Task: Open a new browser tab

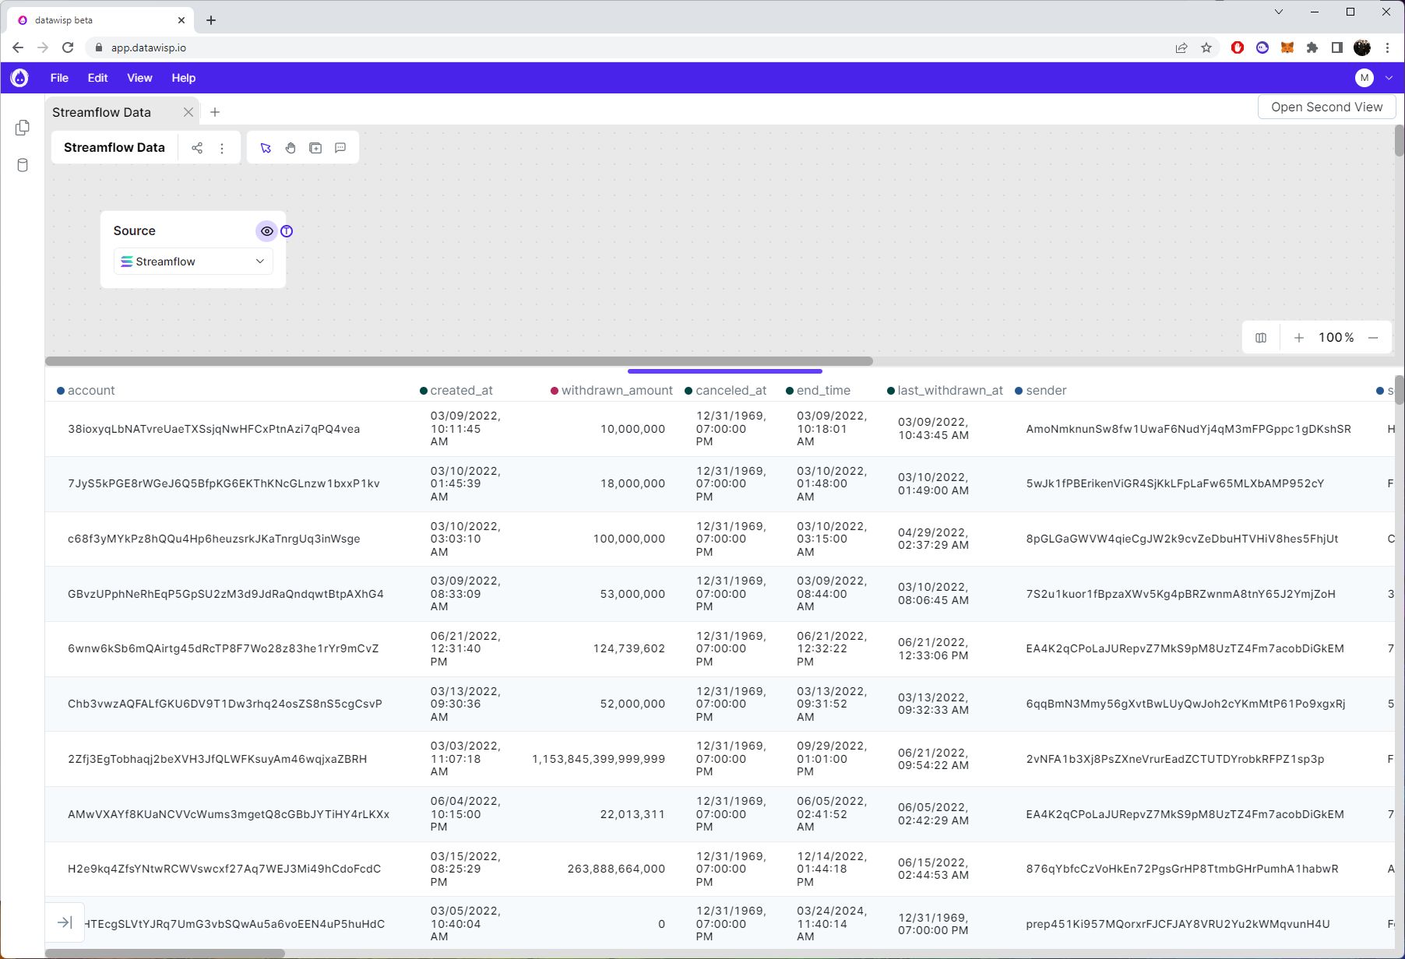Action: click(211, 20)
